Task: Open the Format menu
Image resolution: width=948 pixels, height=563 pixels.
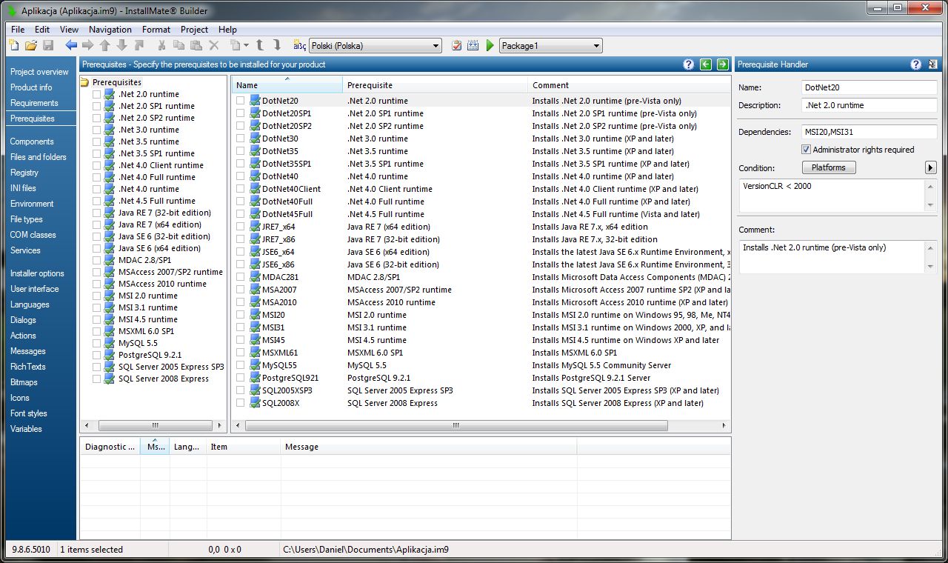Action: point(156,30)
